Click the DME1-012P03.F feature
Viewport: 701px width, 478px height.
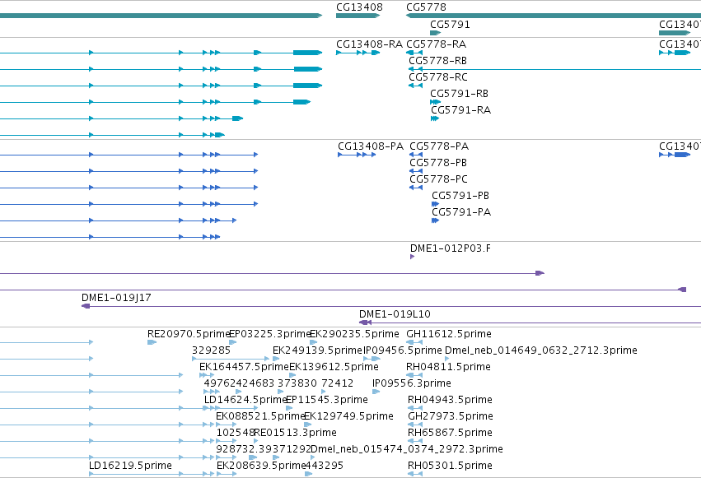(412, 257)
